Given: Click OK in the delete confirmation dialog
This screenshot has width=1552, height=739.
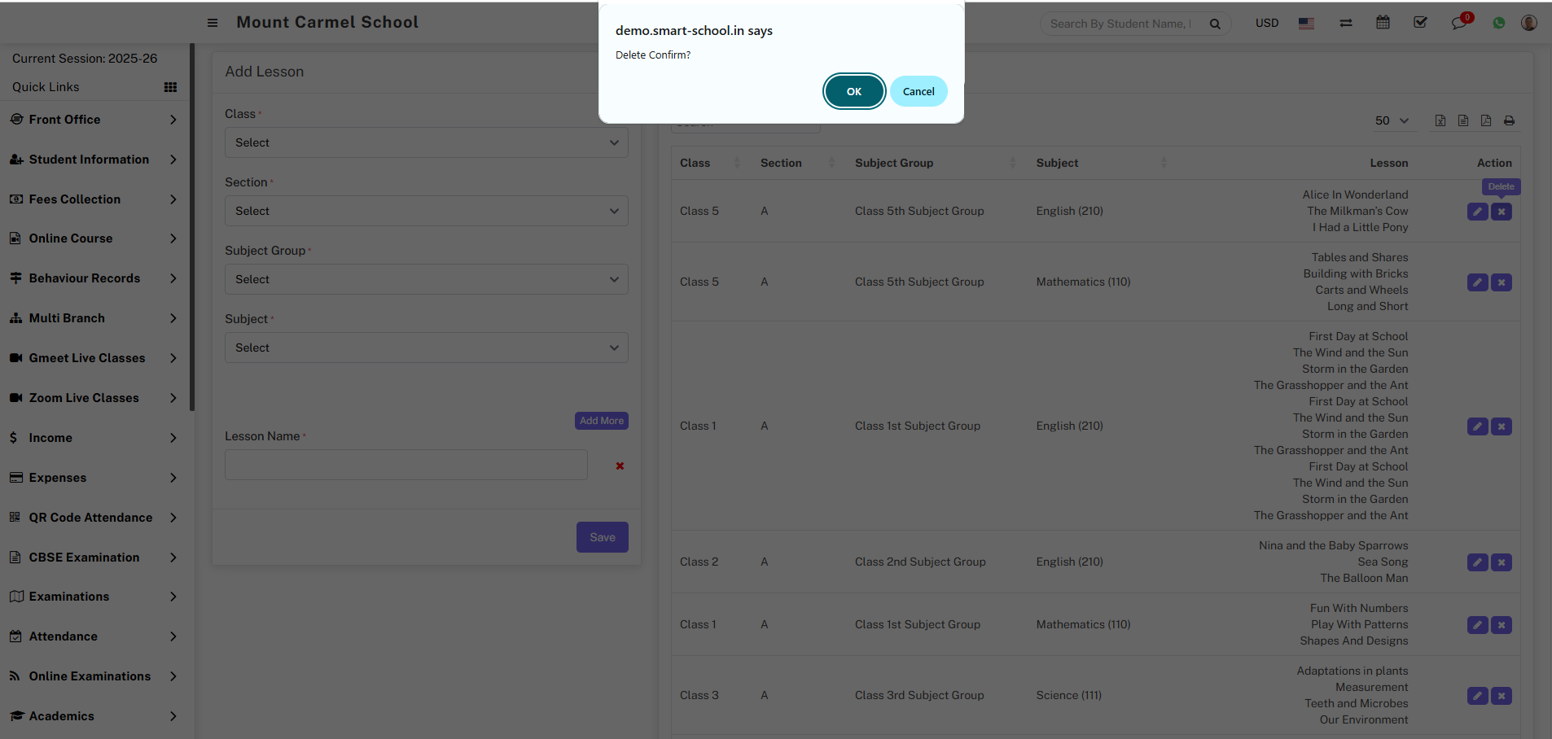Looking at the screenshot, I should coord(853,91).
